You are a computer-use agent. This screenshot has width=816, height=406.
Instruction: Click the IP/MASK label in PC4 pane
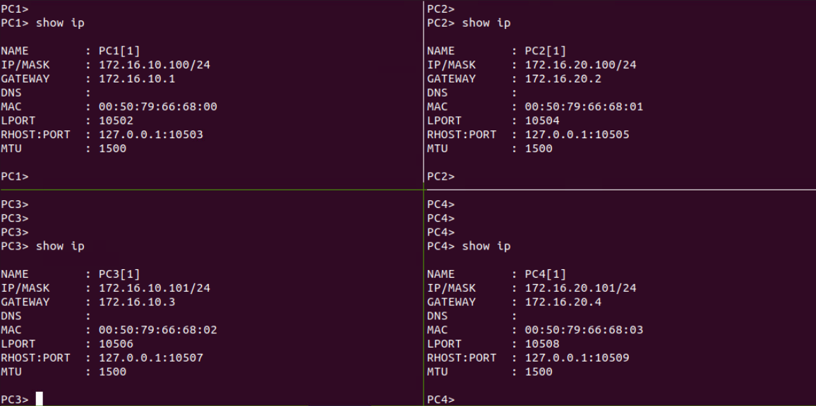click(452, 288)
